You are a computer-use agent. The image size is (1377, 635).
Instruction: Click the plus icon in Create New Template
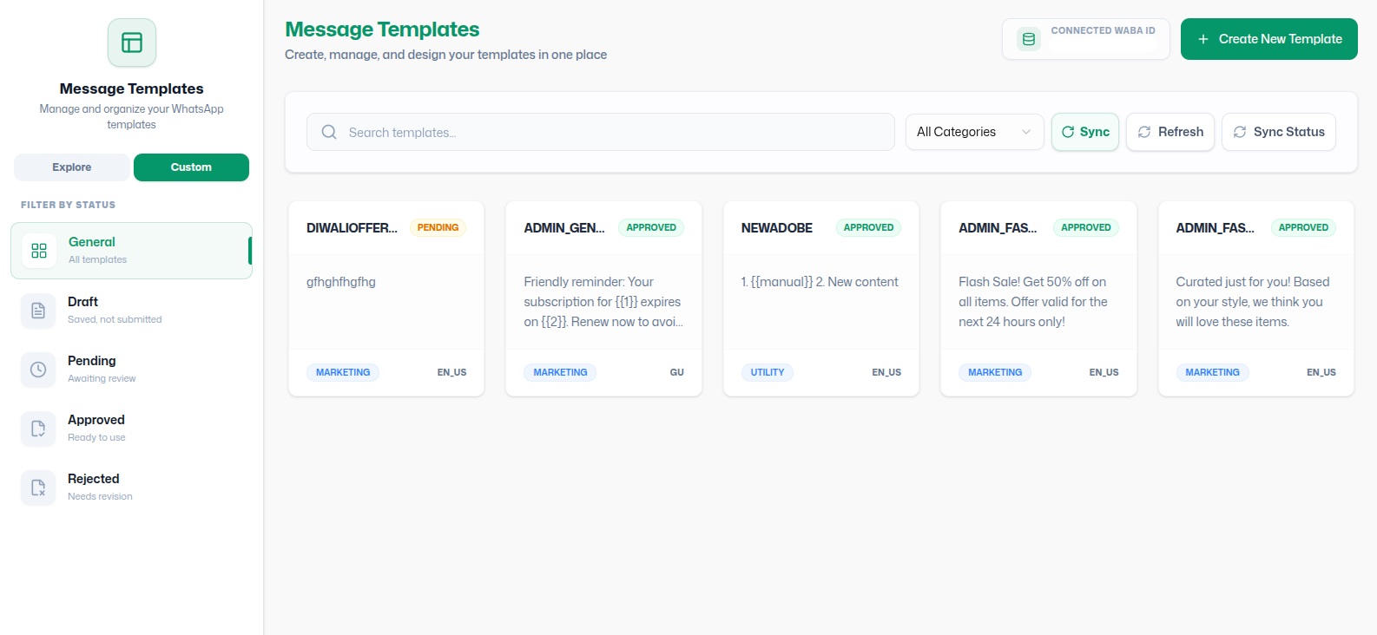1203,39
